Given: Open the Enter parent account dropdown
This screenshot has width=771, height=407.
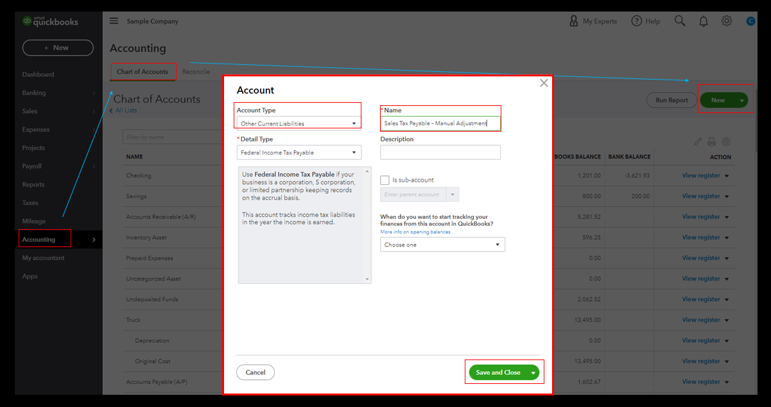Looking at the screenshot, I should (419, 195).
